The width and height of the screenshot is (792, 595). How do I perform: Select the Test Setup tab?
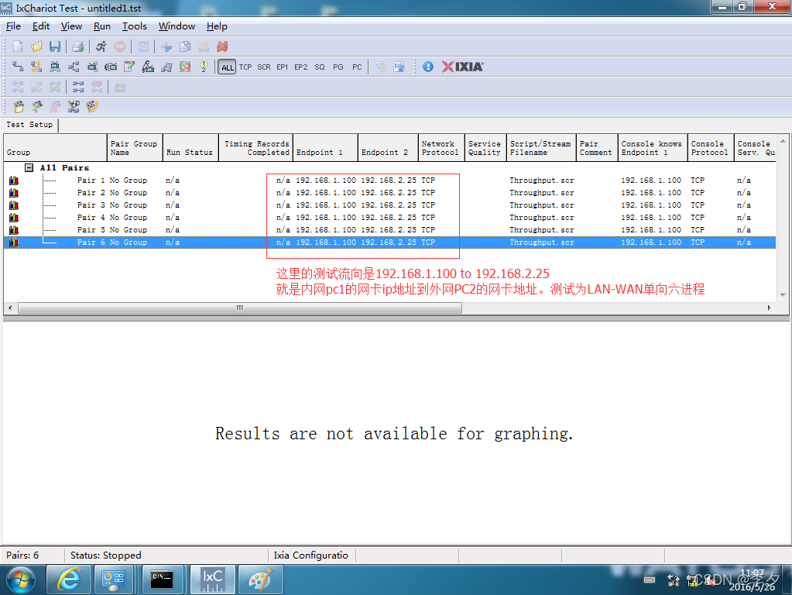pos(29,125)
